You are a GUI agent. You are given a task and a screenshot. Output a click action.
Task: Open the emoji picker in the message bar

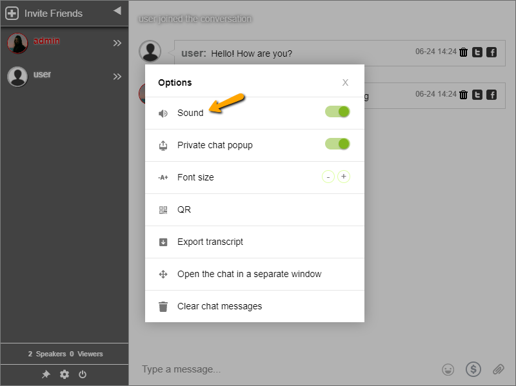[x=447, y=369]
